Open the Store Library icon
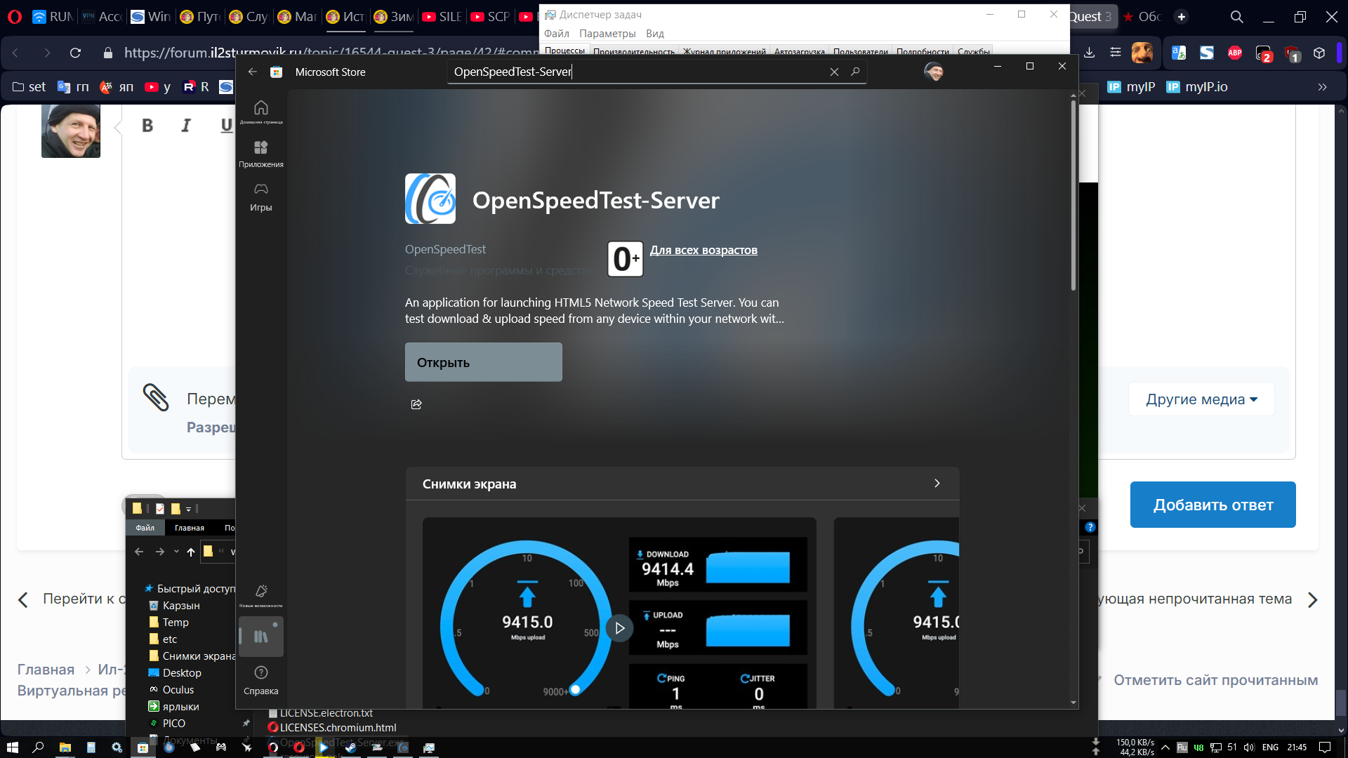1348x758 pixels. [x=260, y=637]
